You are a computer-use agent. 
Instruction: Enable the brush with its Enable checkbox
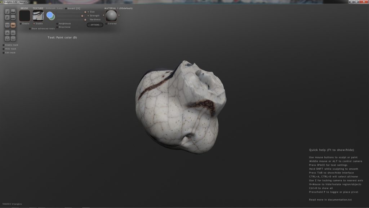[21, 23]
